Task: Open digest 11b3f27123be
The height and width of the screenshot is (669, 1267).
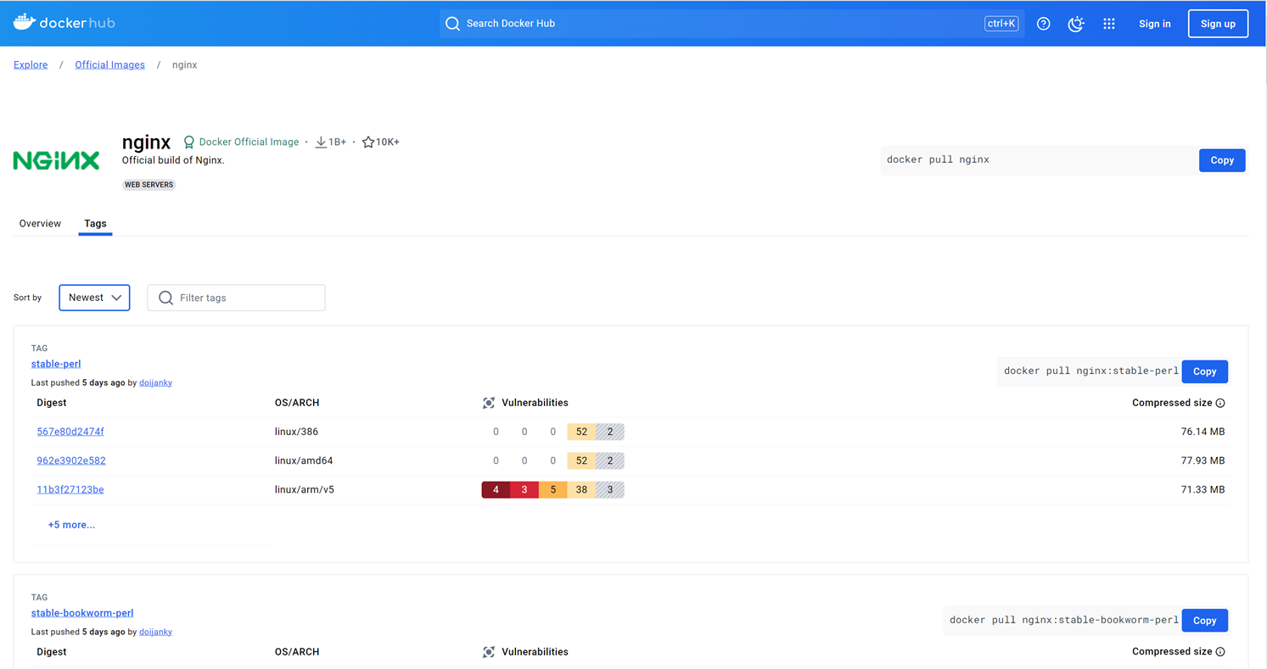Action: [x=70, y=489]
